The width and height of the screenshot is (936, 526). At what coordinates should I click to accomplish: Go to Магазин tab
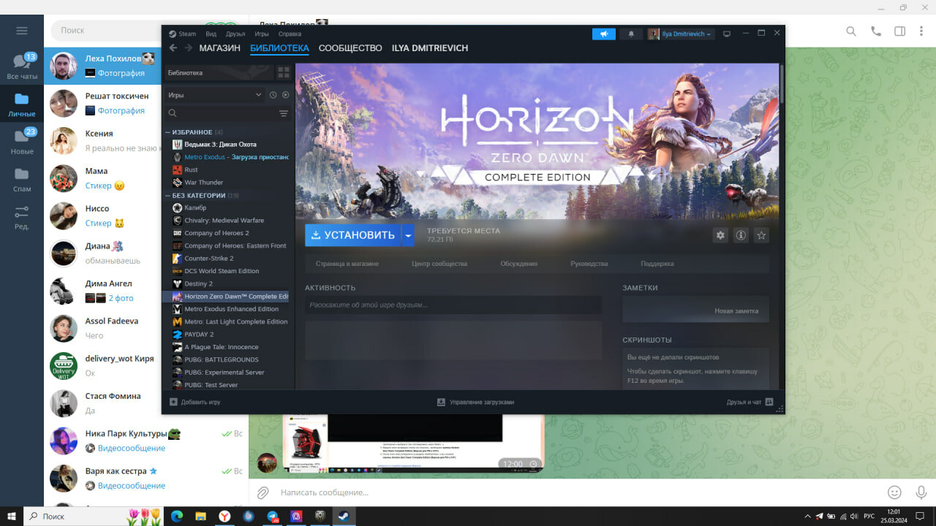coord(219,48)
